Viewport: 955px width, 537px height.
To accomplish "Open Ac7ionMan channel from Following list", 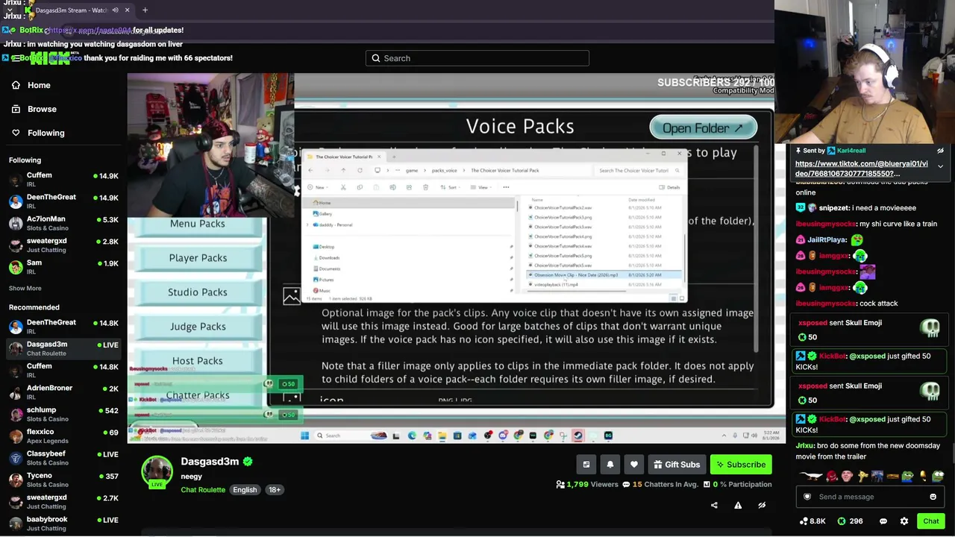I will [x=63, y=223].
